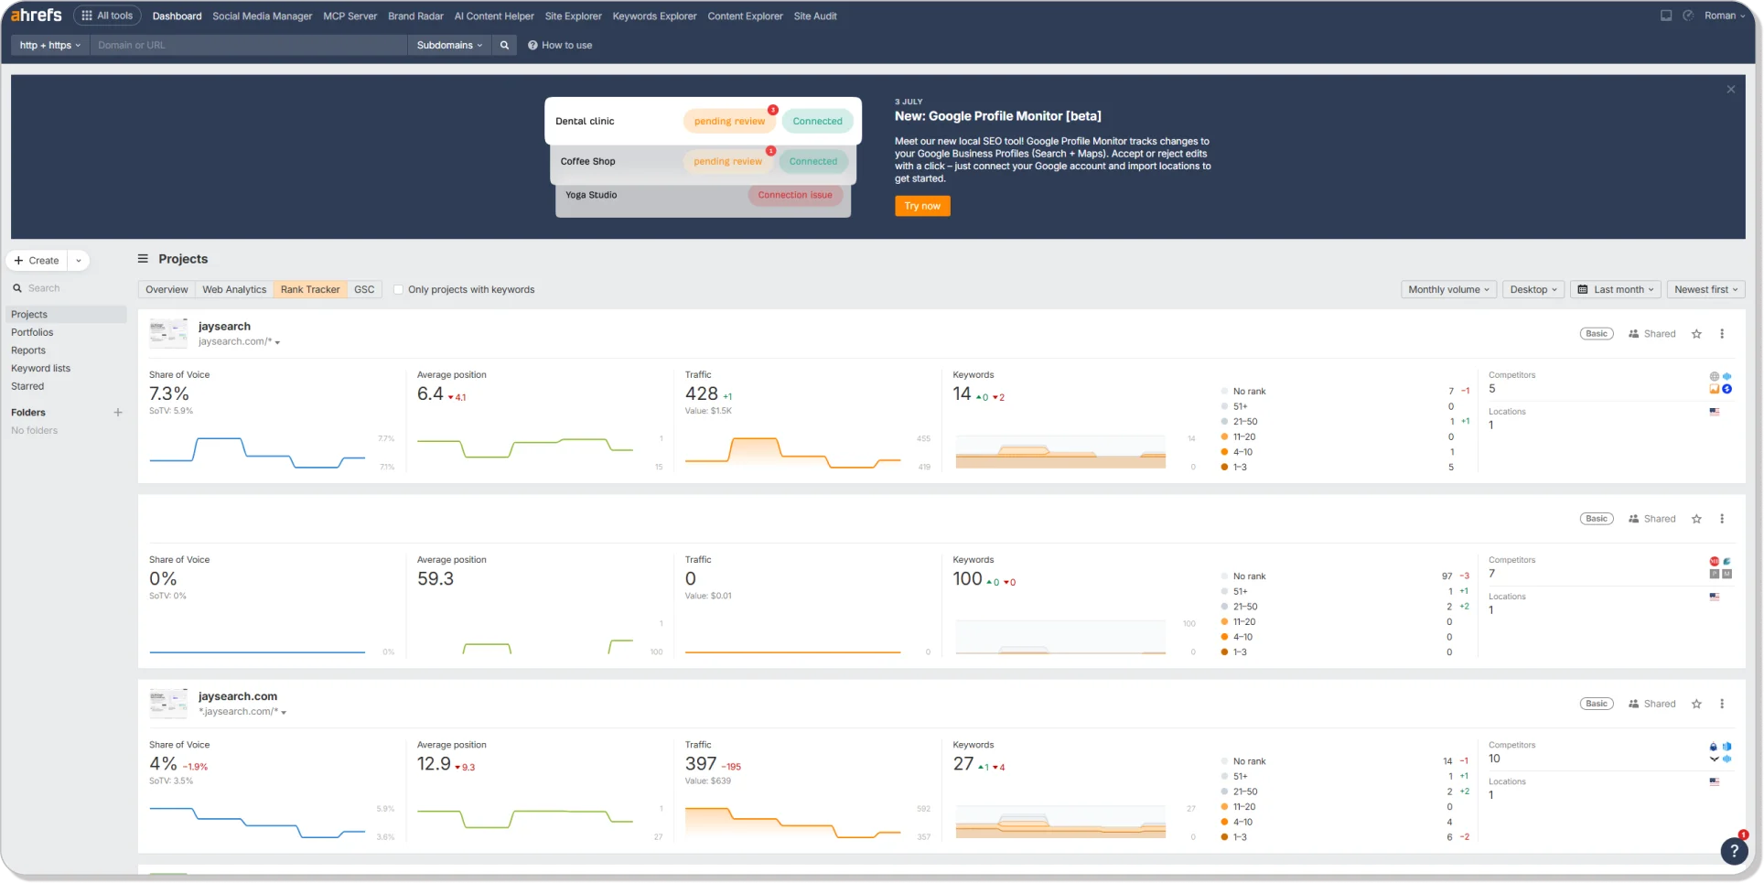Click the US flag location icon for jaysearch
This screenshot has width=1764, height=883.
(x=1714, y=412)
